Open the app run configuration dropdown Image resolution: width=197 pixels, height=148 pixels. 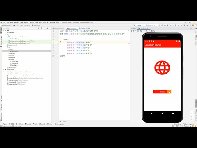tap(140, 25)
